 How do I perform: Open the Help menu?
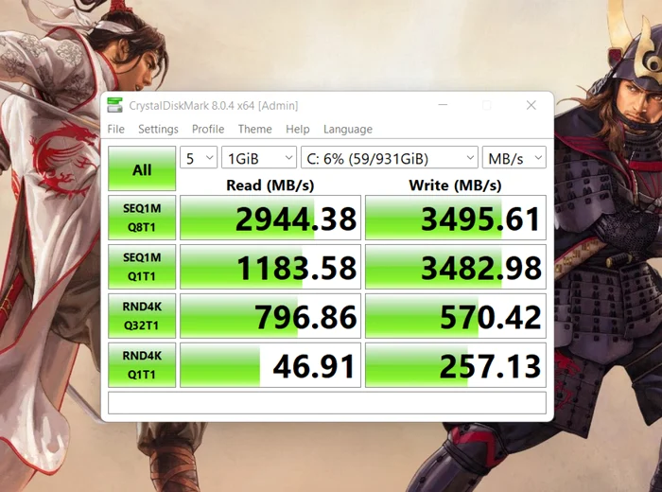[x=298, y=129]
